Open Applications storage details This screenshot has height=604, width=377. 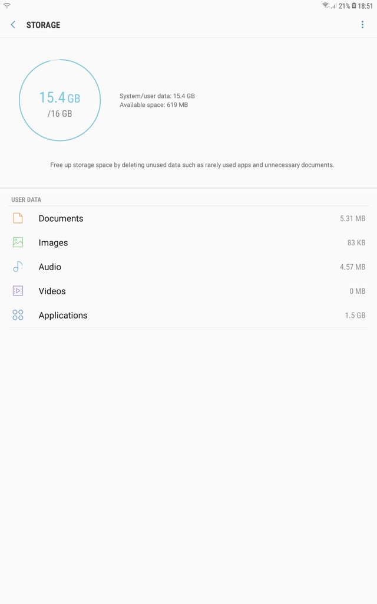(x=188, y=316)
